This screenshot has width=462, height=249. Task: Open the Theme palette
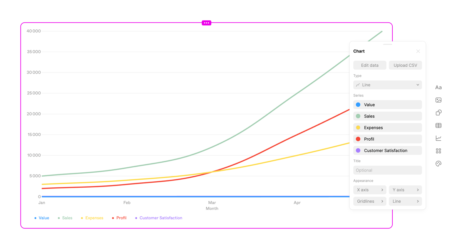[438, 163]
